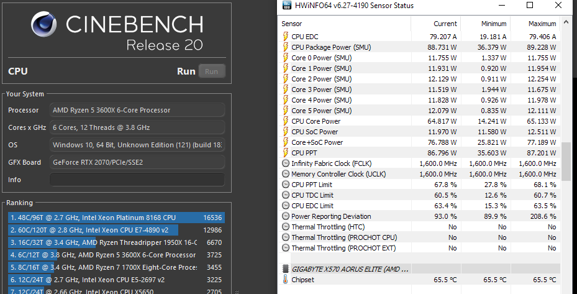Click the OS field showing Windows 10

pyautogui.click(x=137, y=145)
